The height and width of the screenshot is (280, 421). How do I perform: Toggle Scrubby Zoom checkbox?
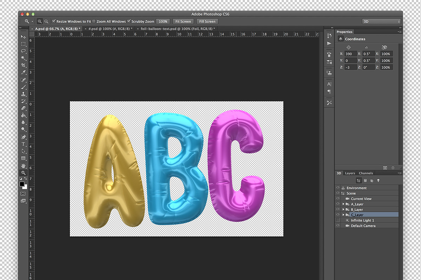pos(129,21)
